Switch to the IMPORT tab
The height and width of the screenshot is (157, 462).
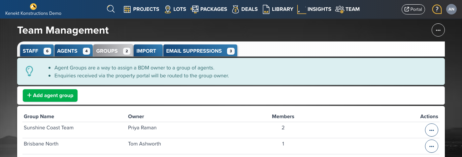148,51
